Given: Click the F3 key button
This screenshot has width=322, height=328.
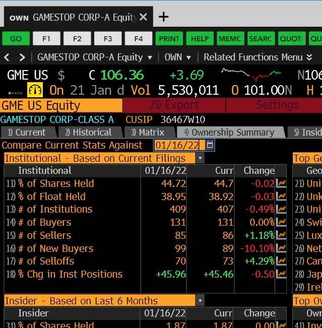Looking at the screenshot, I should [108, 38].
